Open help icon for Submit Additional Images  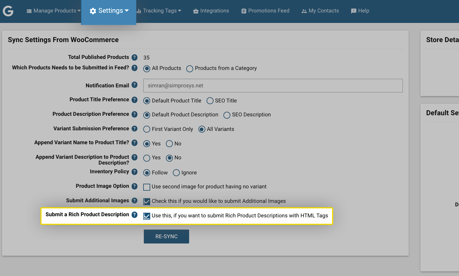click(x=135, y=200)
